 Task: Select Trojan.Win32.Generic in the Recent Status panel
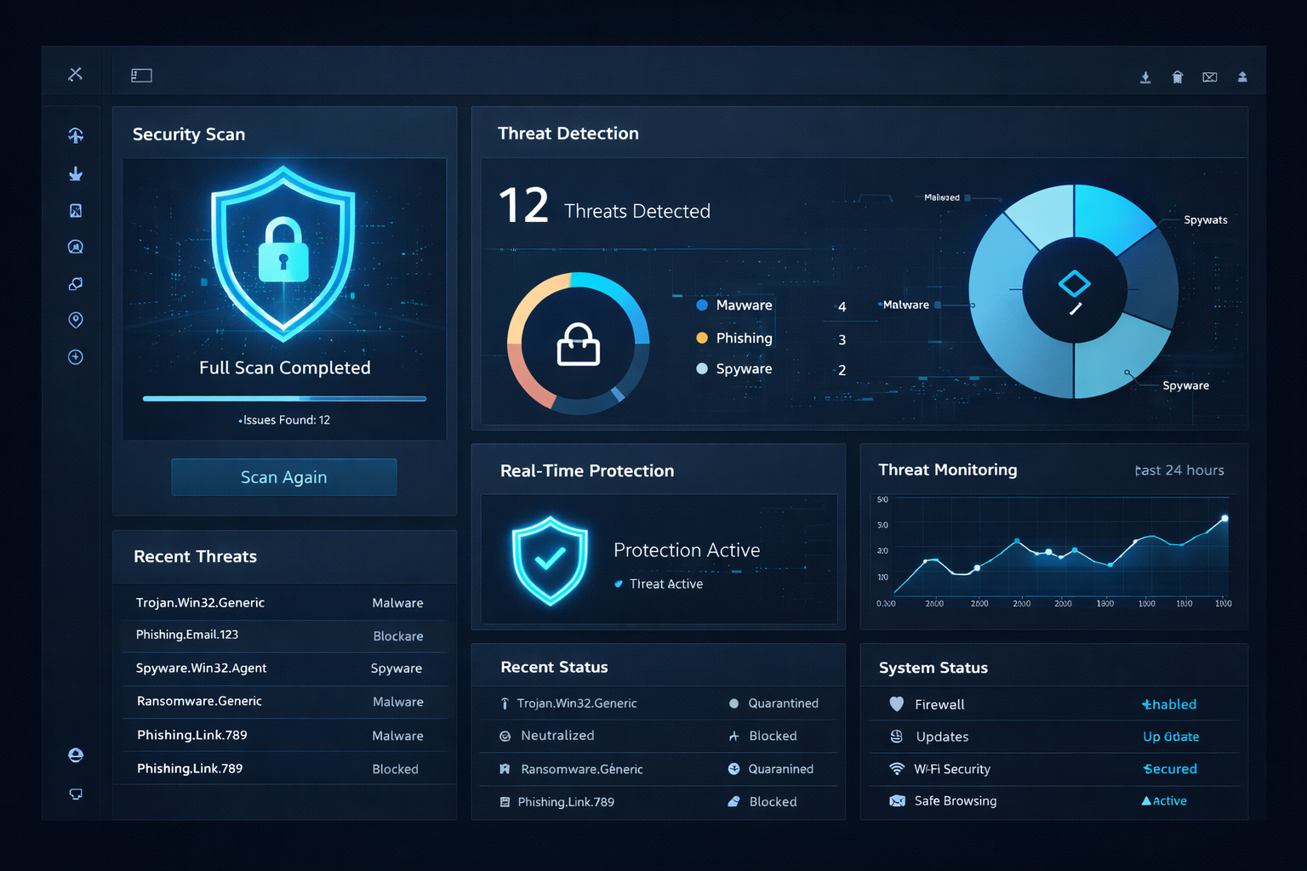click(577, 703)
